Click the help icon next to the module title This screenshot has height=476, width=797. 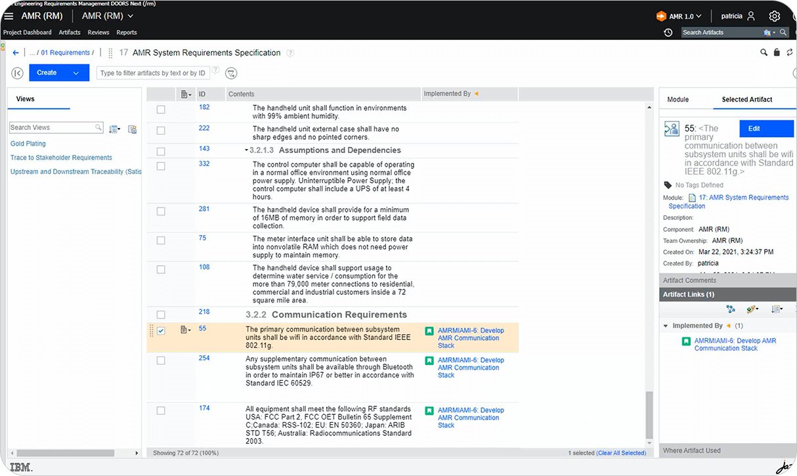290,53
